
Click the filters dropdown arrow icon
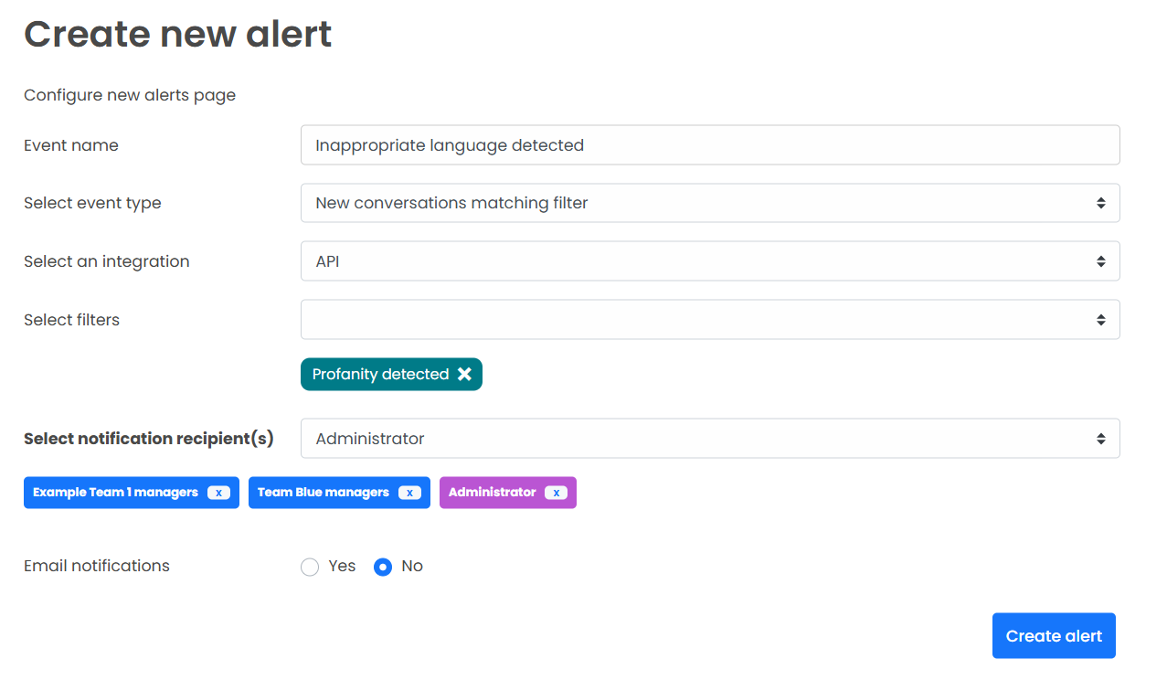click(1101, 320)
